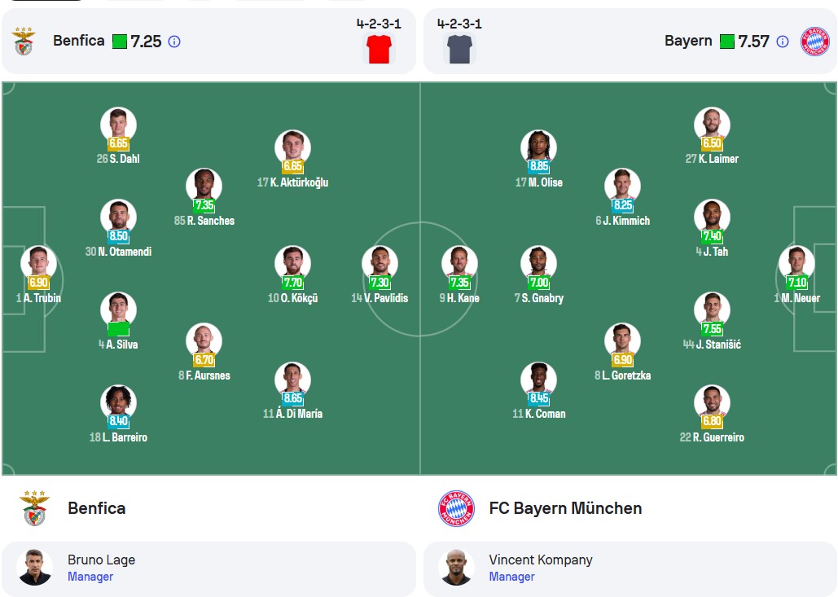Click the Benfica rating info icon
Screen dimensions: 838x597
[174, 42]
